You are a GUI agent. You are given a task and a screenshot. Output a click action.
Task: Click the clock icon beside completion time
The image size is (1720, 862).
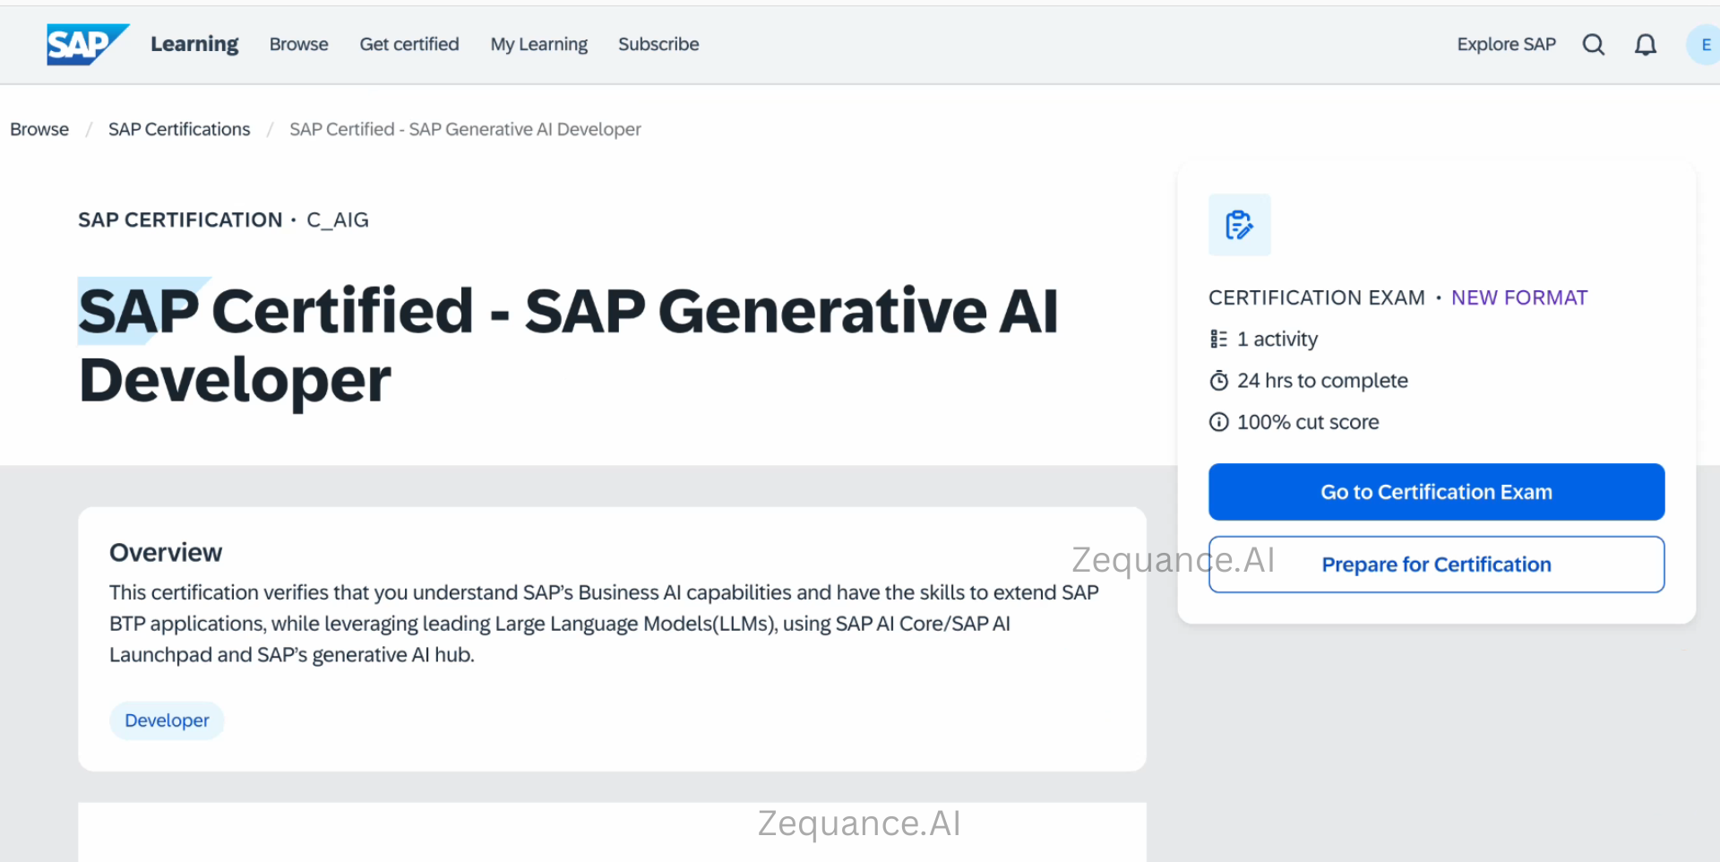1218,380
